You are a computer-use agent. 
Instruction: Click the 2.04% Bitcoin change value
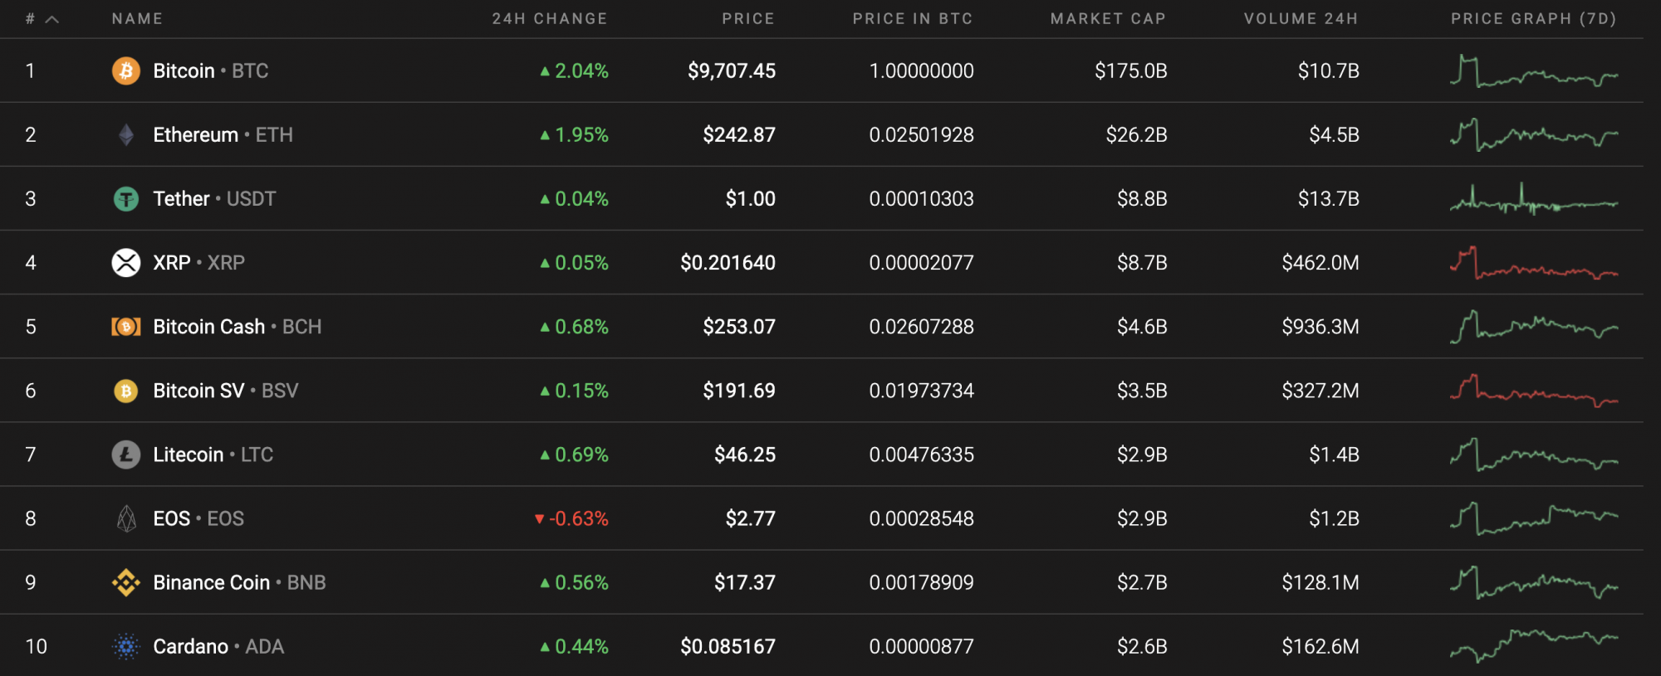[x=581, y=71]
